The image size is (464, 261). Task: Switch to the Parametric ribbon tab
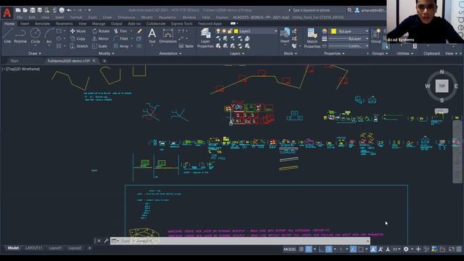[x=65, y=24]
